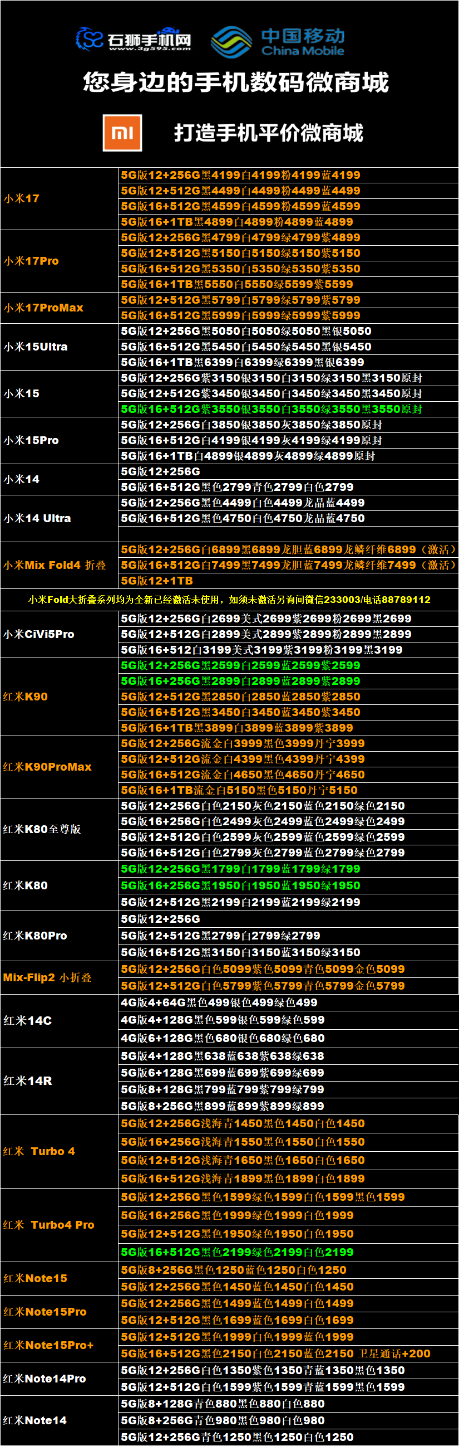459x1446 pixels.
Task: Click the 红米K80至尊版 model label
Action: 42,829
